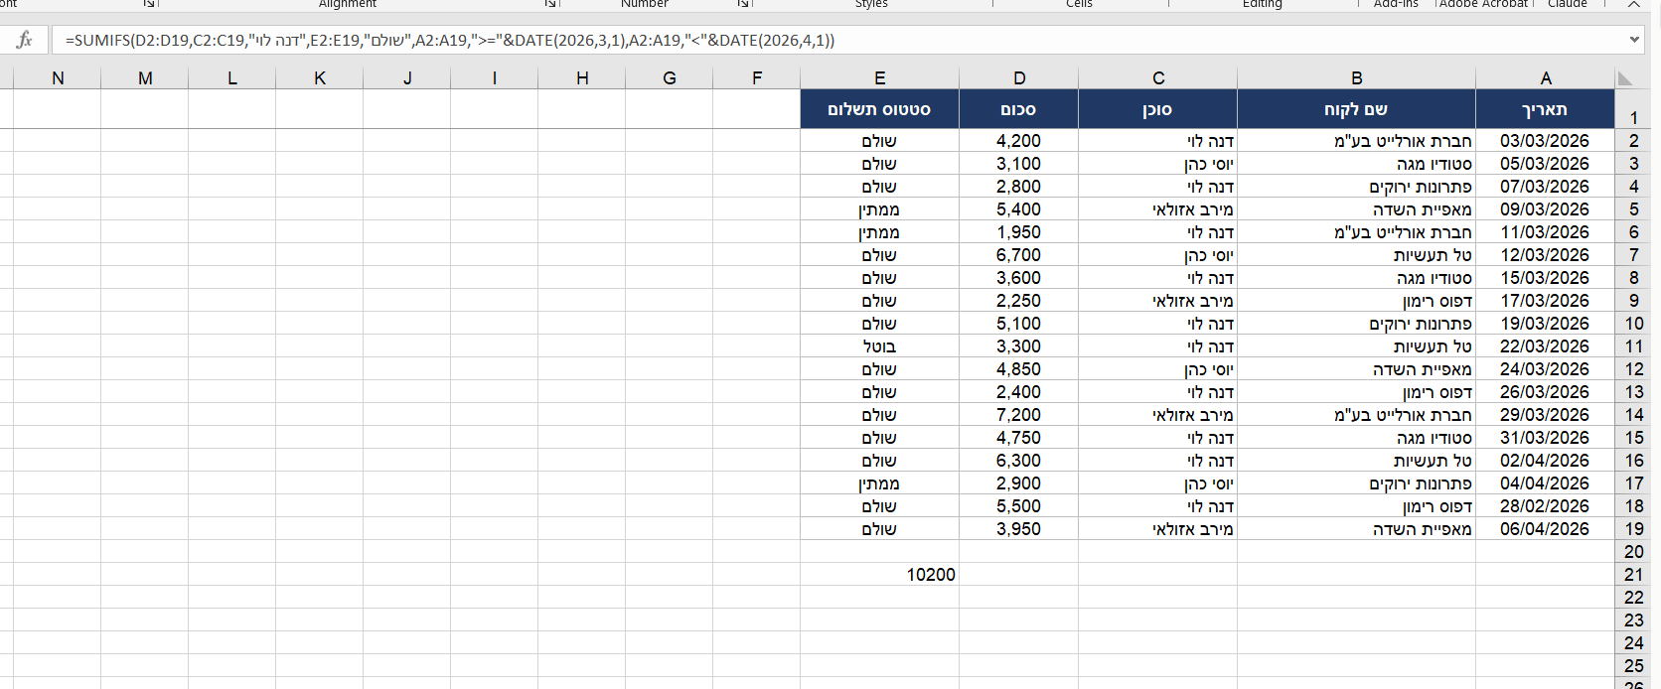
Task: Click the סכום header cell
Action: (x=1019, y=109)
